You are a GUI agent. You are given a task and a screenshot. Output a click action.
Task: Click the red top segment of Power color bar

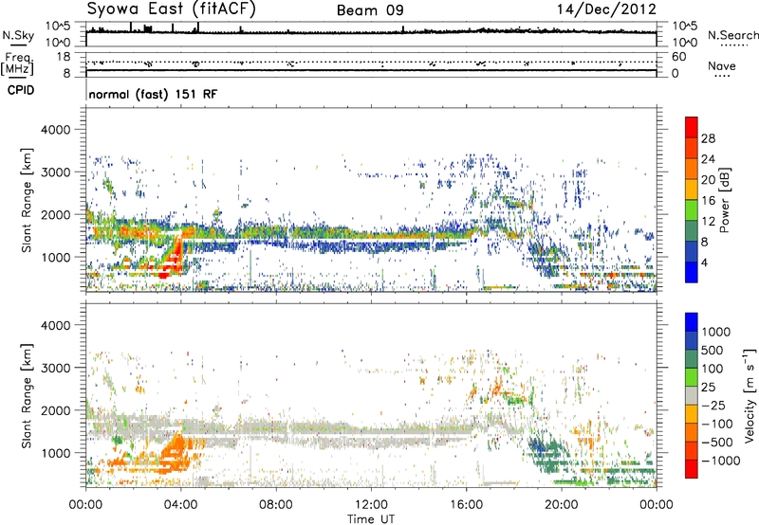(692, 127)
